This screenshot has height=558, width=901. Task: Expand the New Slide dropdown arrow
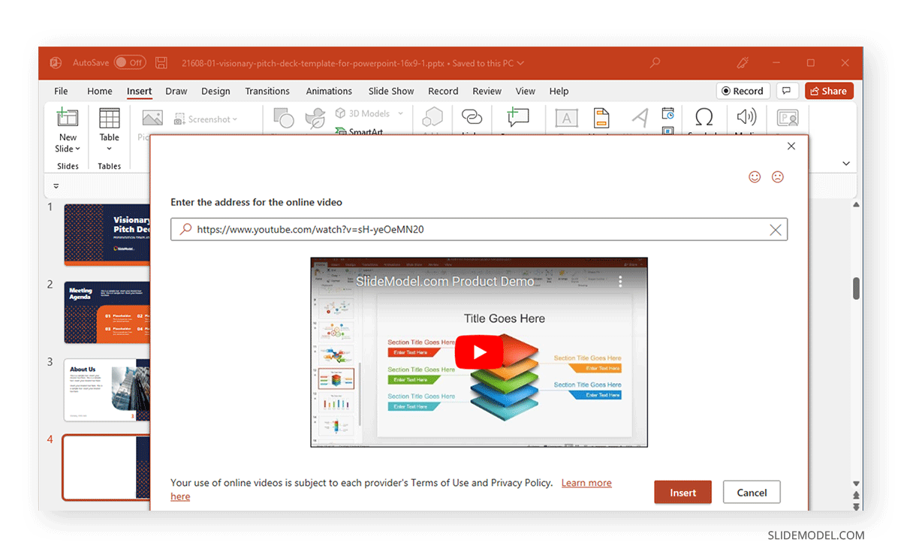point(77,149)
